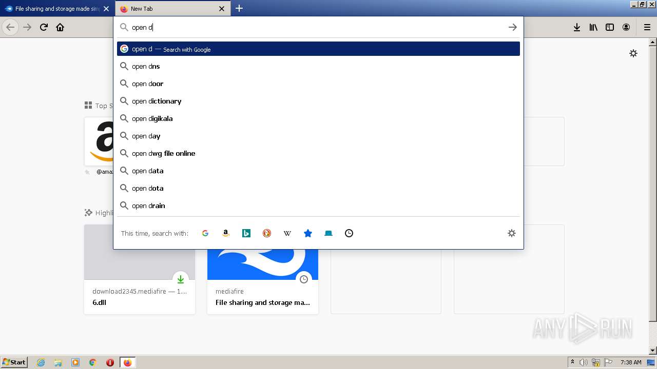Show hidden system tray icons

tap(572, 362)
